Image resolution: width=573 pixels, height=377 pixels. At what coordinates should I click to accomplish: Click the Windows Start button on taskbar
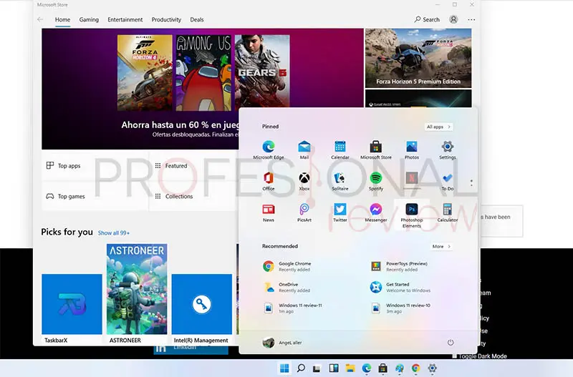point(284,368)
